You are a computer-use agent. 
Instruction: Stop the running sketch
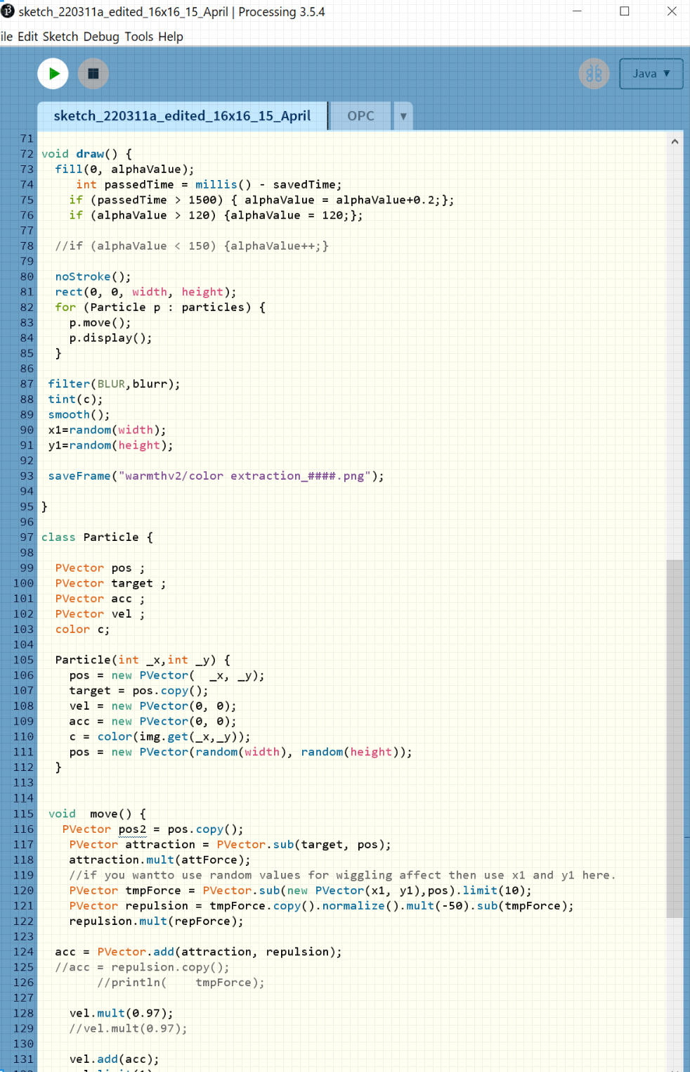(x=93, y=73)
